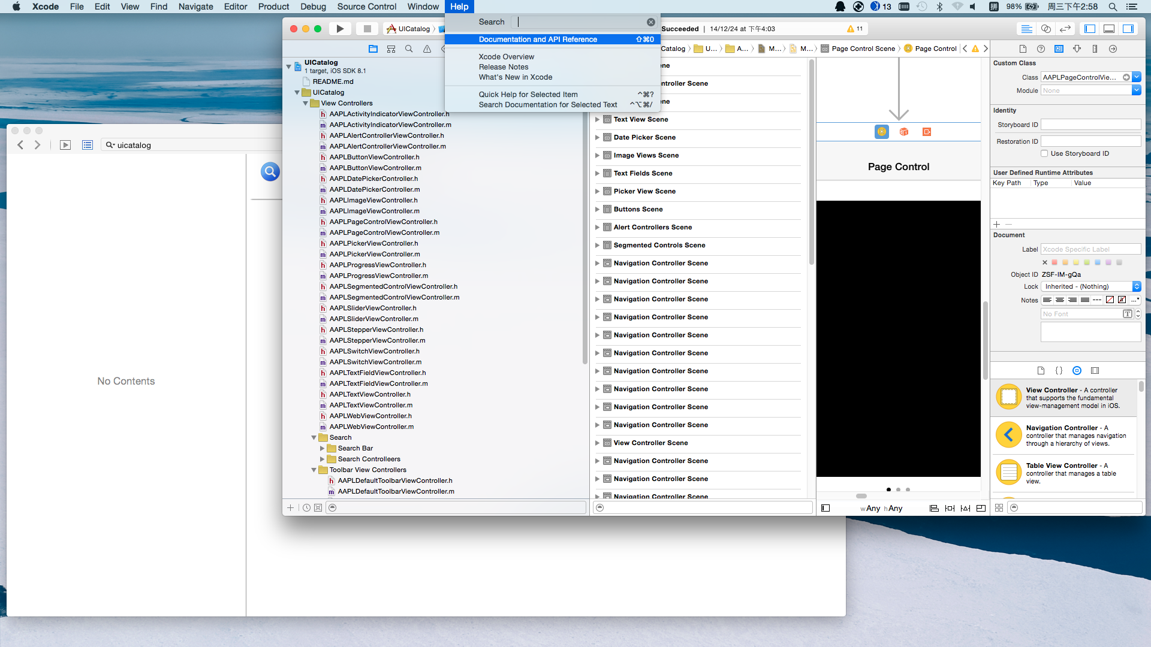Open Release Notes menu item

pos(552,67)
